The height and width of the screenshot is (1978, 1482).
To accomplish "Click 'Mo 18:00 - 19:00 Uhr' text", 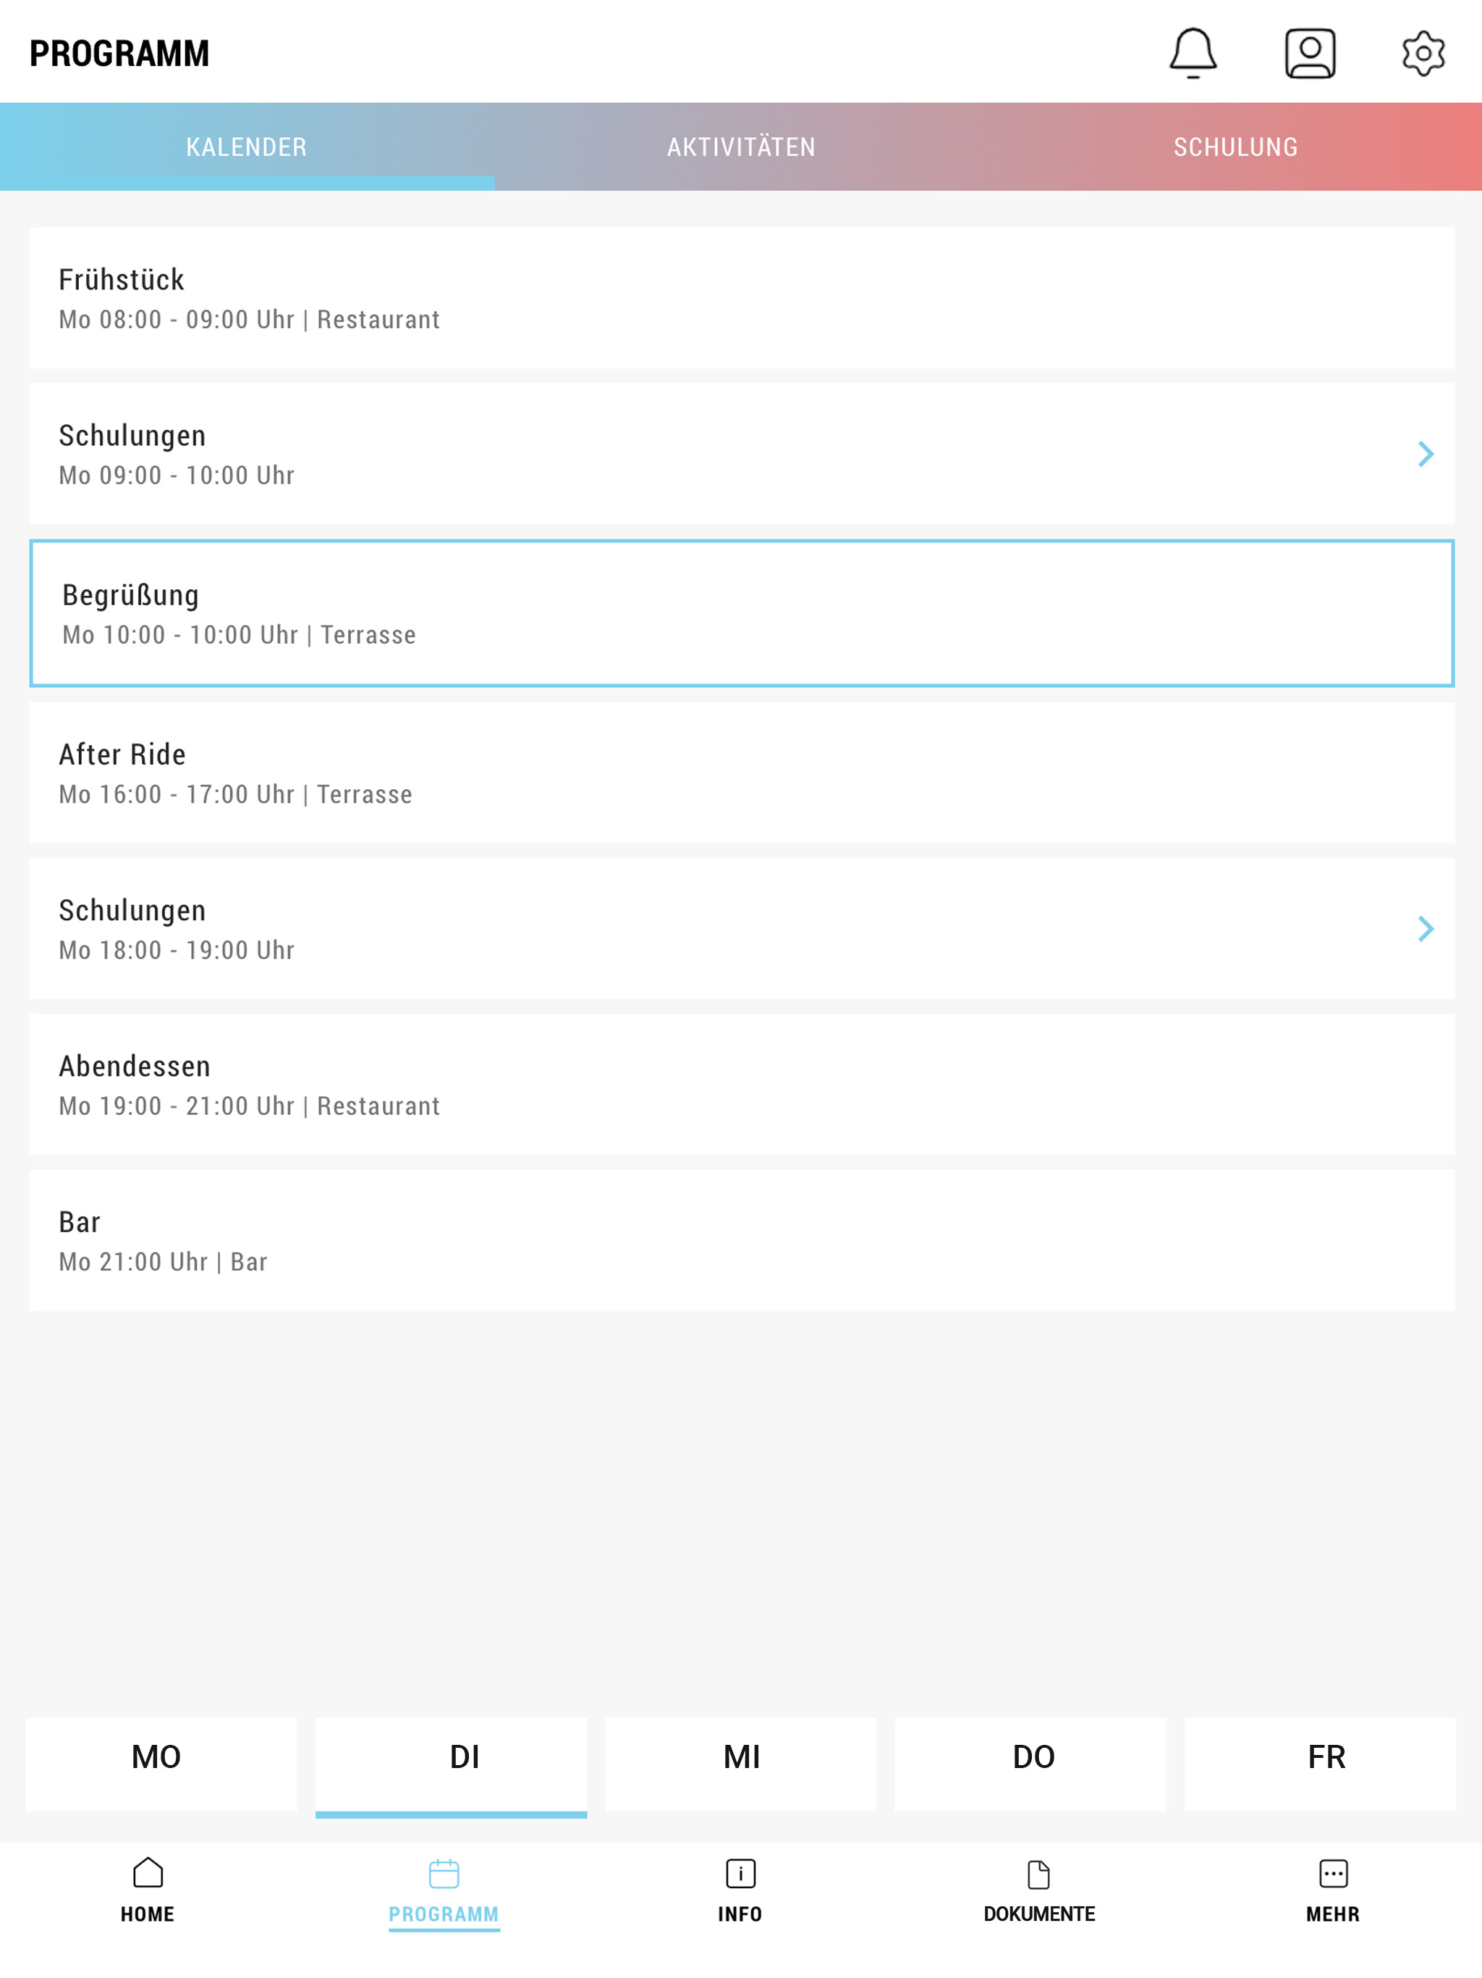I will 177,951.
